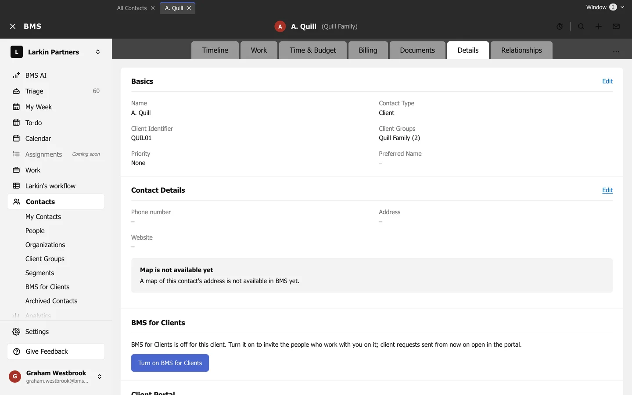
Task: Edit the Basics section
Action: pos(607,81)
